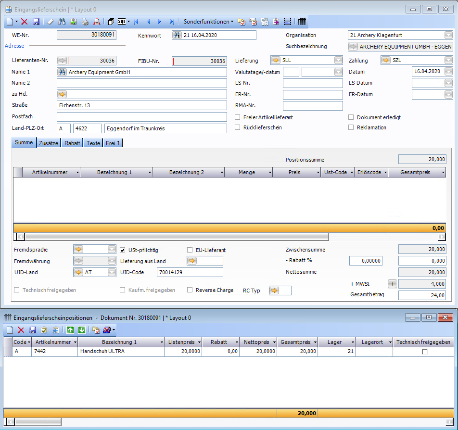
Task: Click the eraser icon in the top toolbar
Action: coord(51,22)
